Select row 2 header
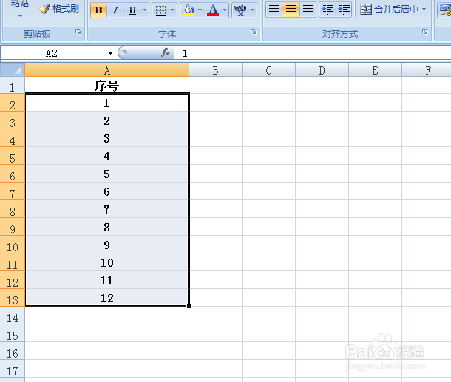Viewport: 451px width, 382px height. pos(13,103)
